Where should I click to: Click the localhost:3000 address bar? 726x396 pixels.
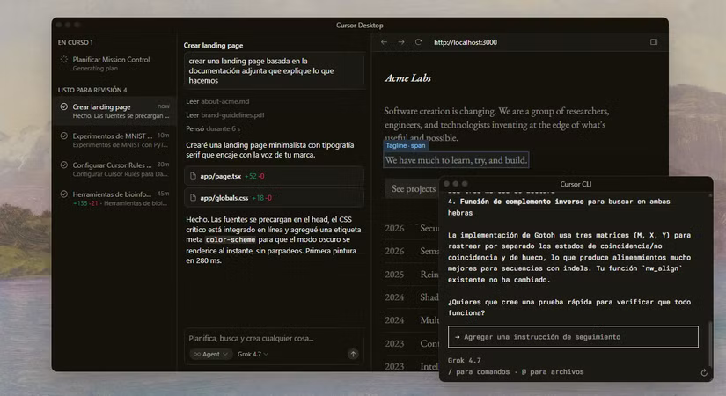[466, 42]
